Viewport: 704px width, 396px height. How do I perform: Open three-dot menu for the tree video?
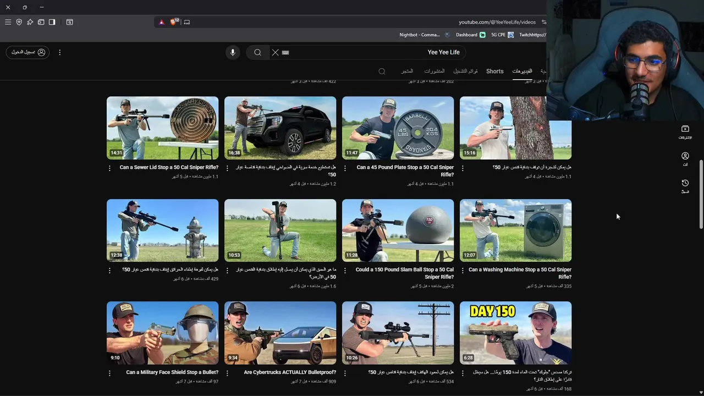point(463,168)
